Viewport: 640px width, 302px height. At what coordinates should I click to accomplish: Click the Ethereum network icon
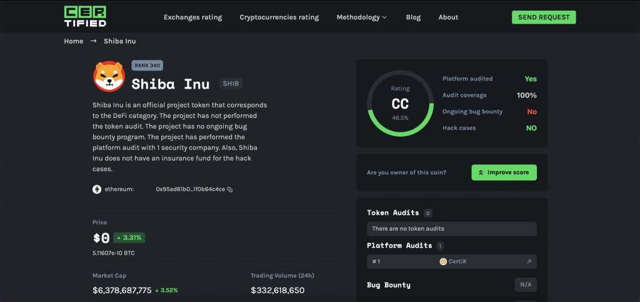point(97,189)
